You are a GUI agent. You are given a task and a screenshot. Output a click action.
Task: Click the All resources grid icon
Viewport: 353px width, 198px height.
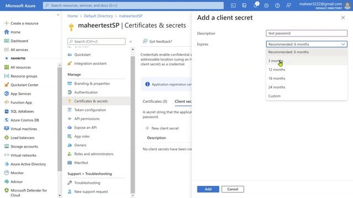[7, 67]
